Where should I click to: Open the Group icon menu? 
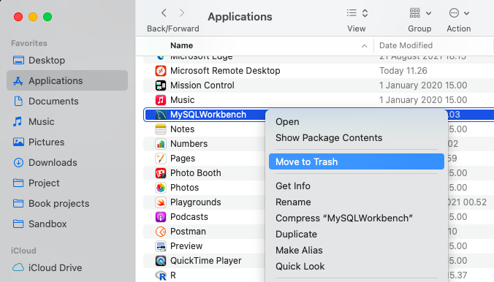pos(415,13)
